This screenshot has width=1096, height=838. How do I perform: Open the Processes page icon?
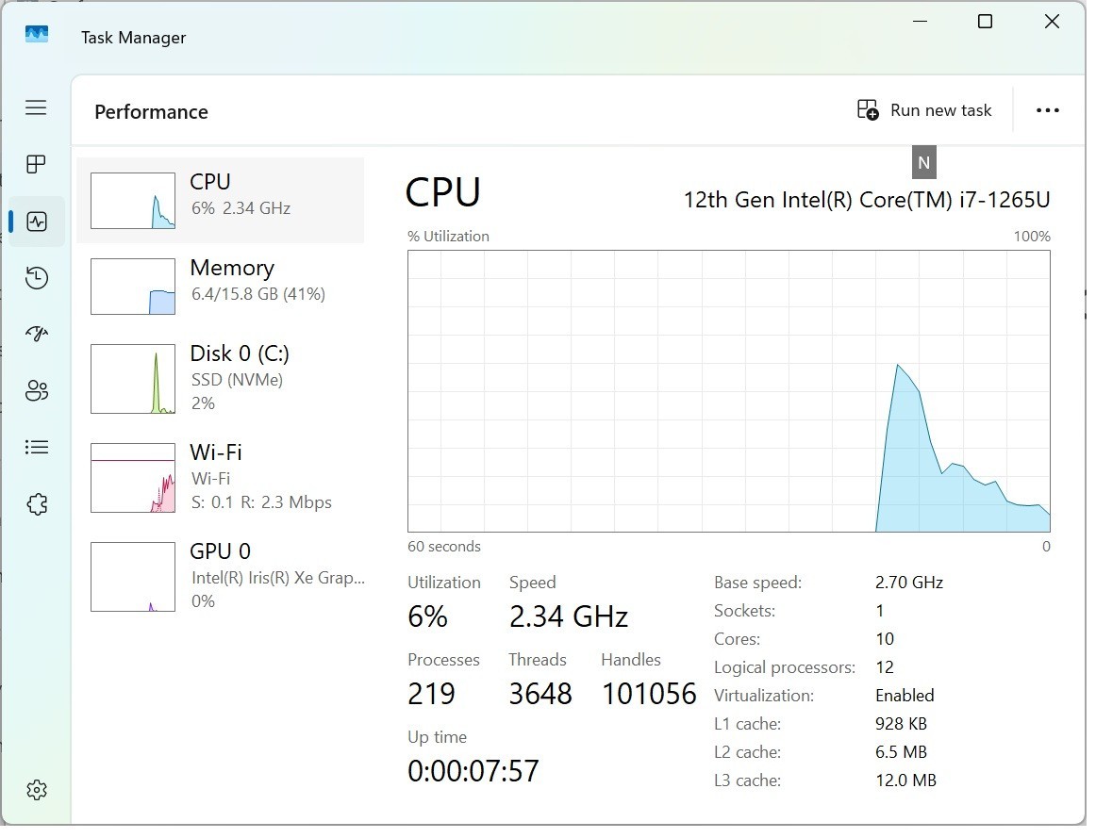[x=37, y=165]
